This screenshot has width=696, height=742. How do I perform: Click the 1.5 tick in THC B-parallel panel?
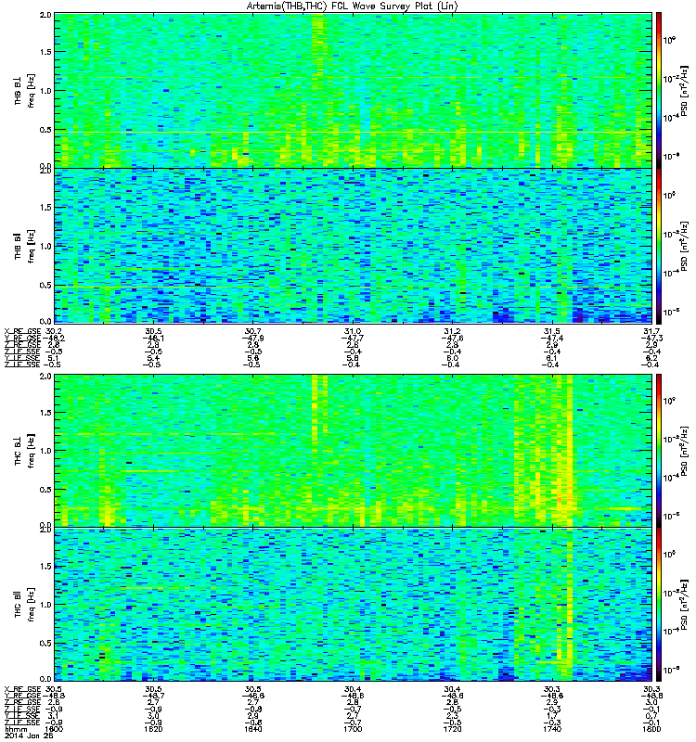tap(45, 566)
